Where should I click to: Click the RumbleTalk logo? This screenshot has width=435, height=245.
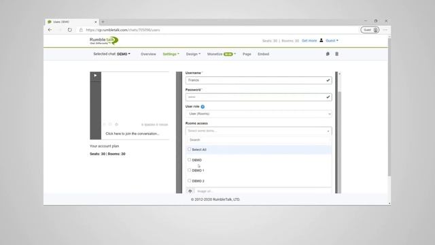(104, 41)
